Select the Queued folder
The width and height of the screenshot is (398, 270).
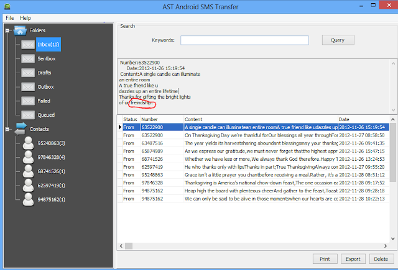tap(46, 115)
